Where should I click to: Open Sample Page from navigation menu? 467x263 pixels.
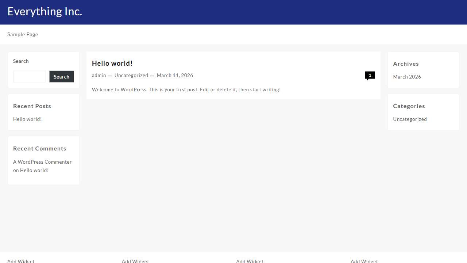click(x=23, y=34)
